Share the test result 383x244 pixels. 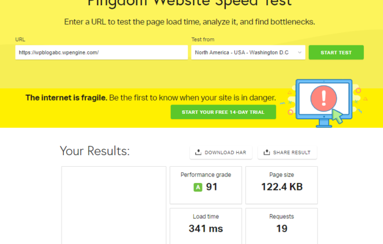287,152
